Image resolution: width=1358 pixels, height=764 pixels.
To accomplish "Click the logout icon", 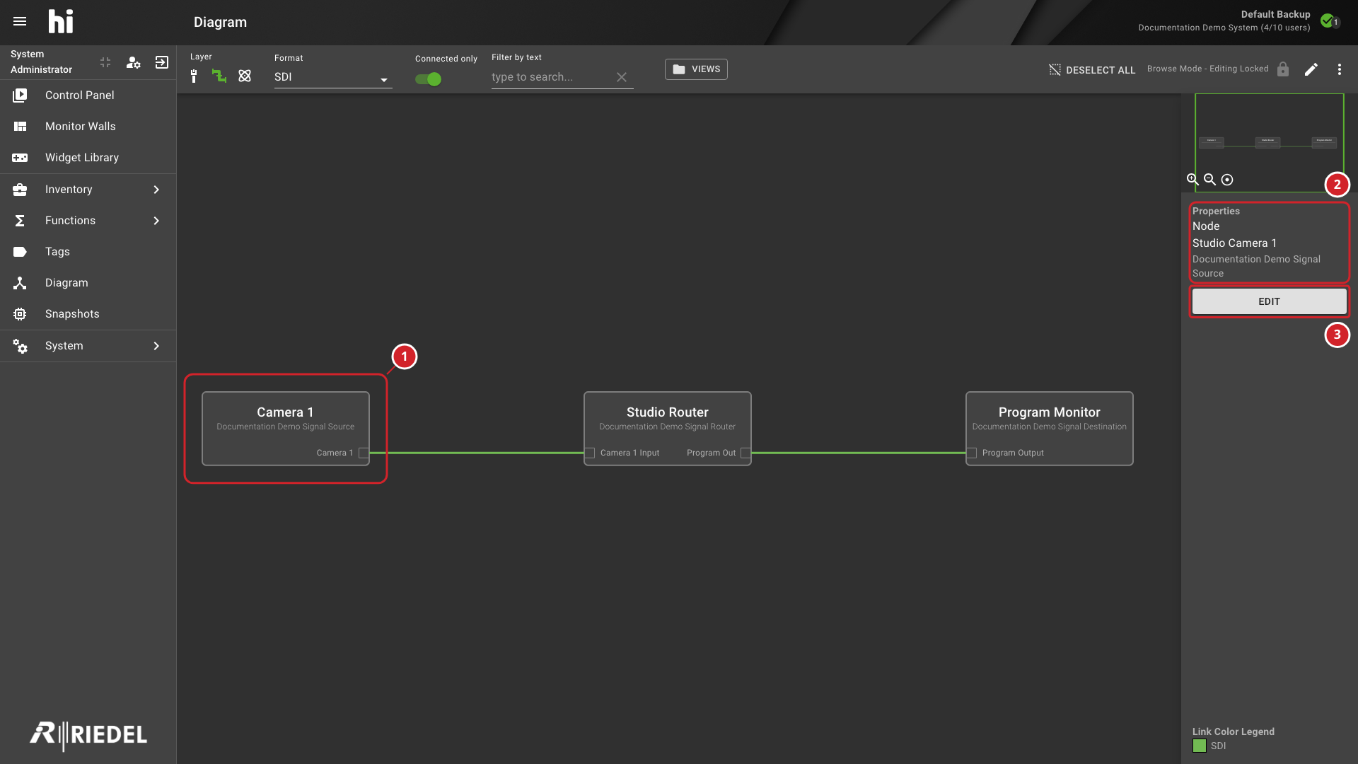I will [162, 62].
